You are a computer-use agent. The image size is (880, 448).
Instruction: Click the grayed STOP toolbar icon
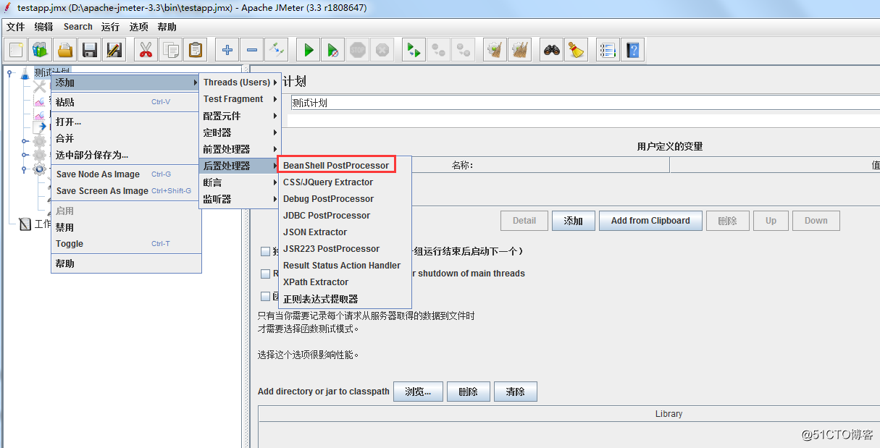[x=357, y=50]
